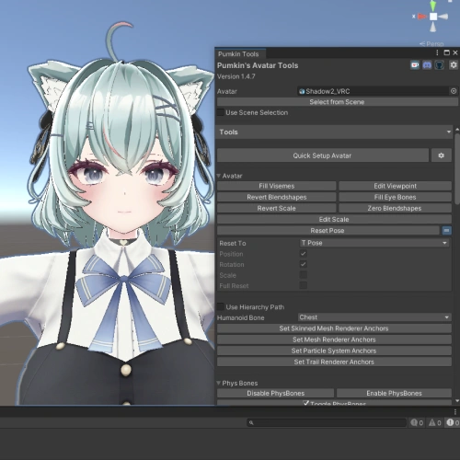Open Quick Setup Avatar gear settings
The height and width of the screenshot is (460, 460).
click(442, 155)
